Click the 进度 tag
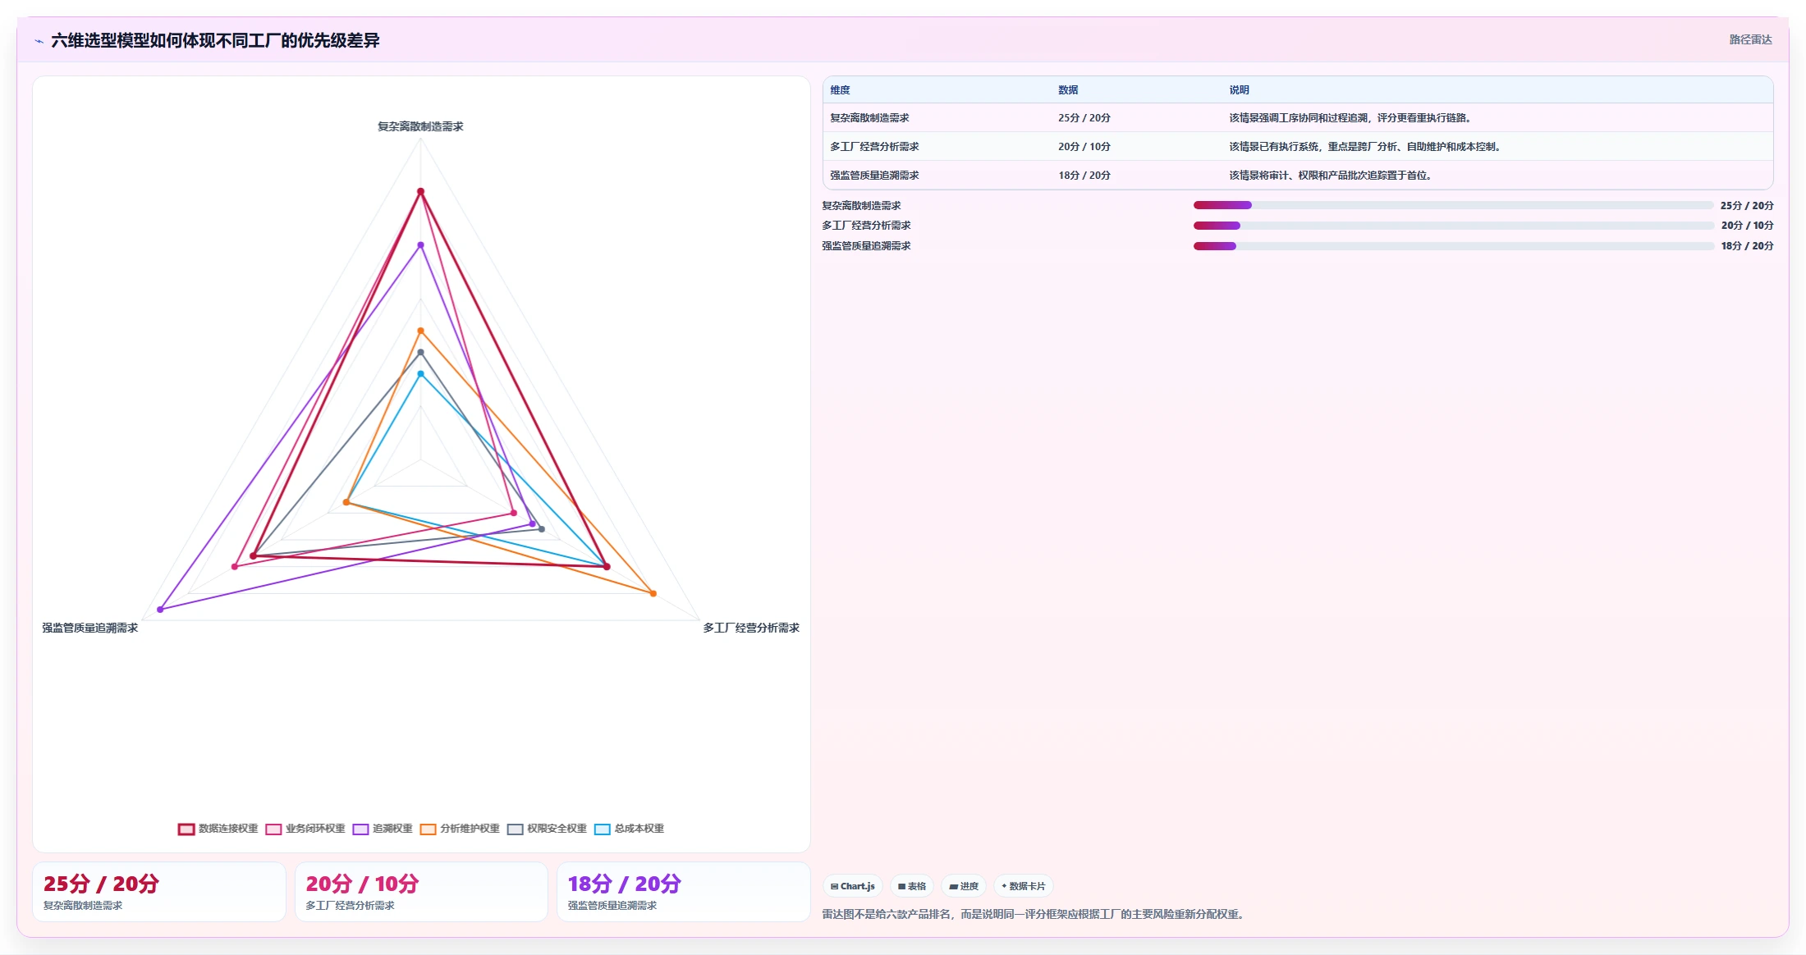 pyautogui.click(x=964, y=886)
